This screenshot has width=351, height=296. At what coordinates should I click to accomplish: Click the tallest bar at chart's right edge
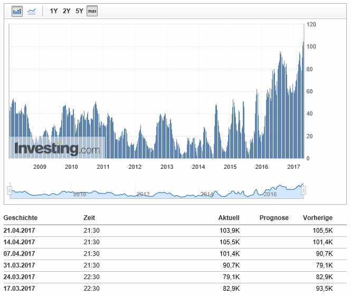pyautogui.click(x=303, y=100)
